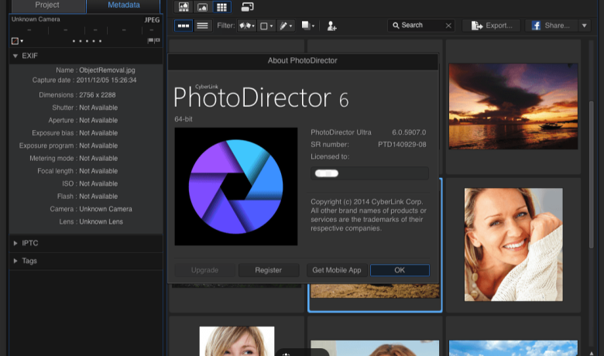Collapse the EXIF section
Viewport: 604px width, 356px height.
click(x=15, y=56)
